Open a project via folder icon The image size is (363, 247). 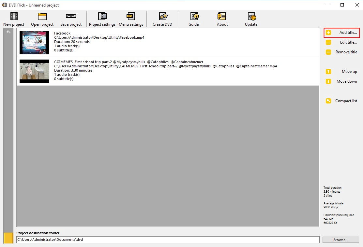42,16
